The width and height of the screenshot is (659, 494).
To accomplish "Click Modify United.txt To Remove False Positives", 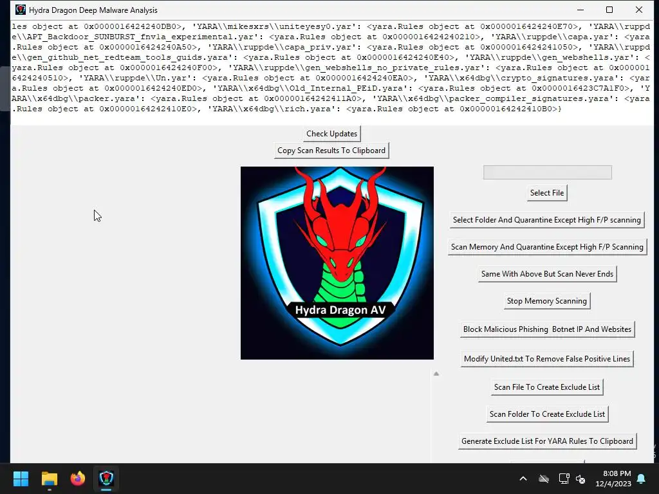I will point(547,359).
